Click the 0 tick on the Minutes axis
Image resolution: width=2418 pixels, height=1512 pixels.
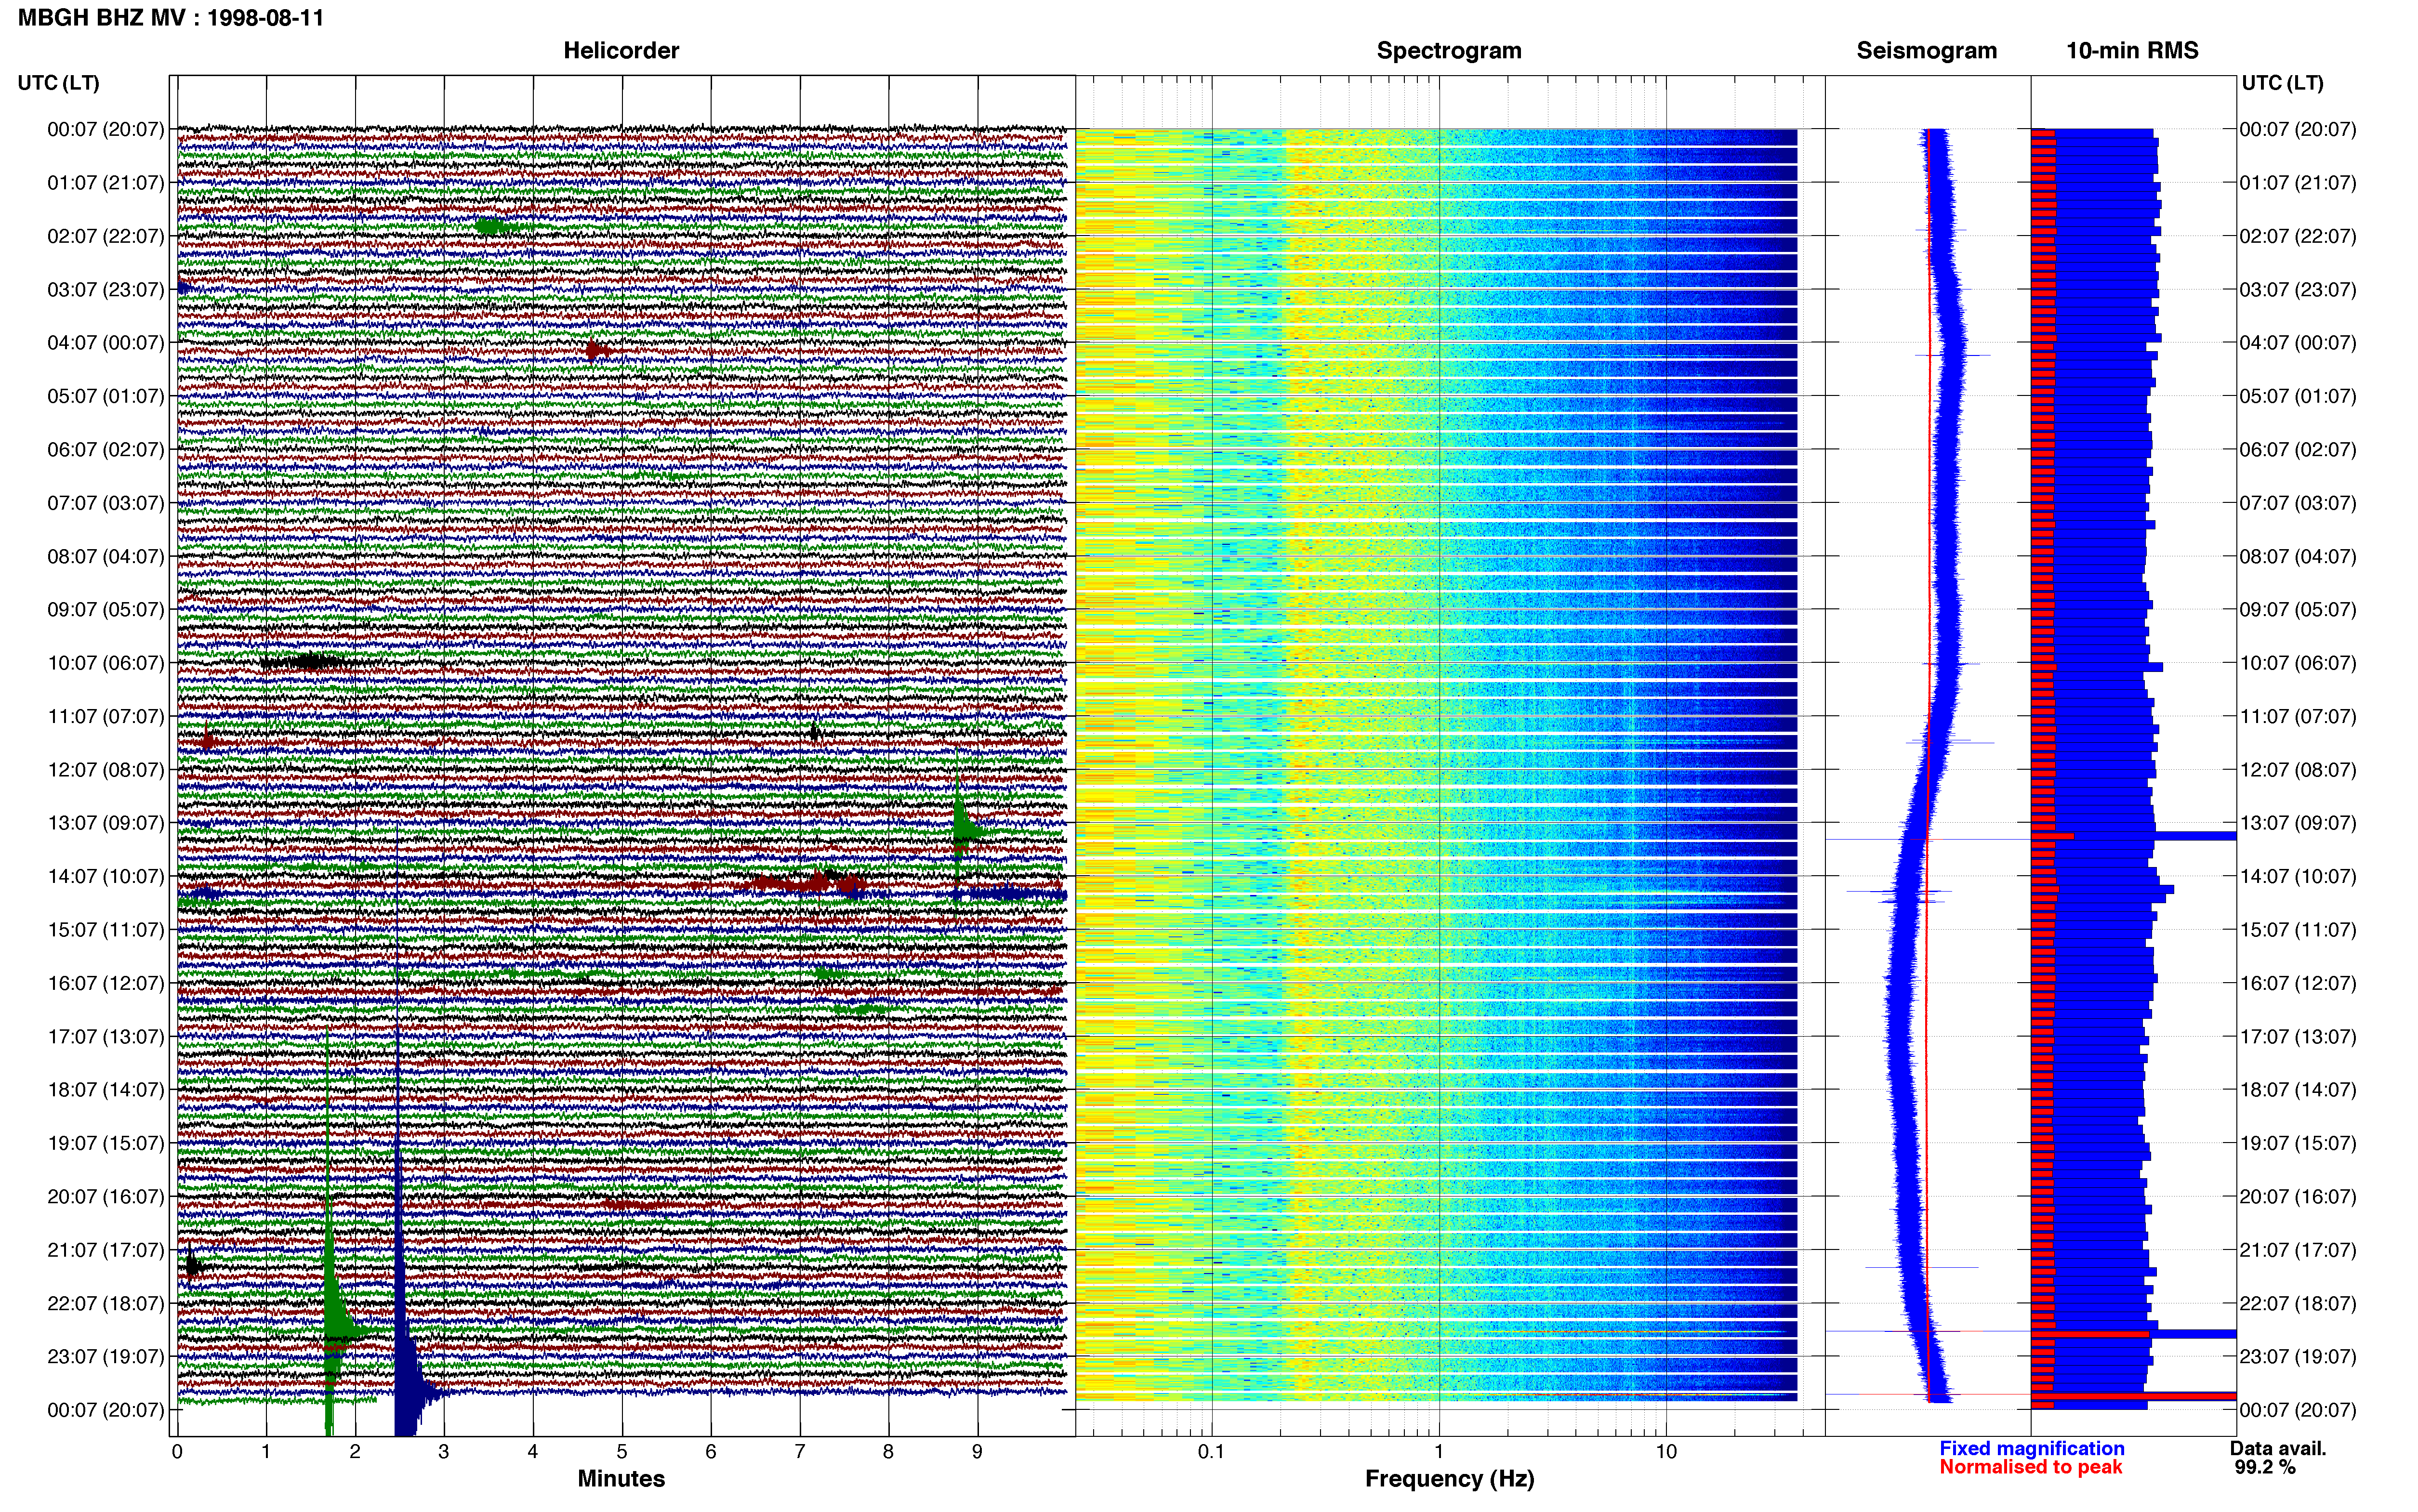point(177,1452)
